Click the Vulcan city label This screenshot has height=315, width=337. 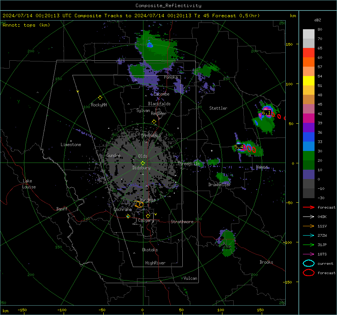(190, 278)
